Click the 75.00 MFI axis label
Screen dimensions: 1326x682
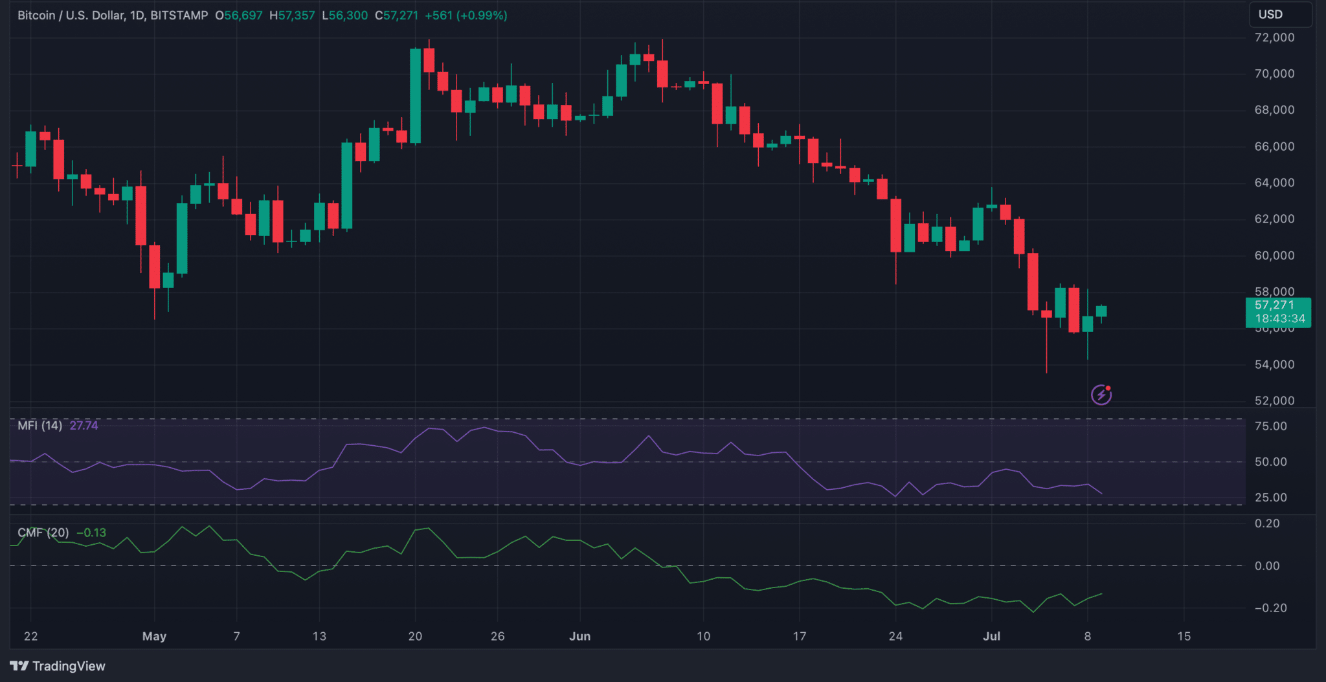[x=1270, y=426]
